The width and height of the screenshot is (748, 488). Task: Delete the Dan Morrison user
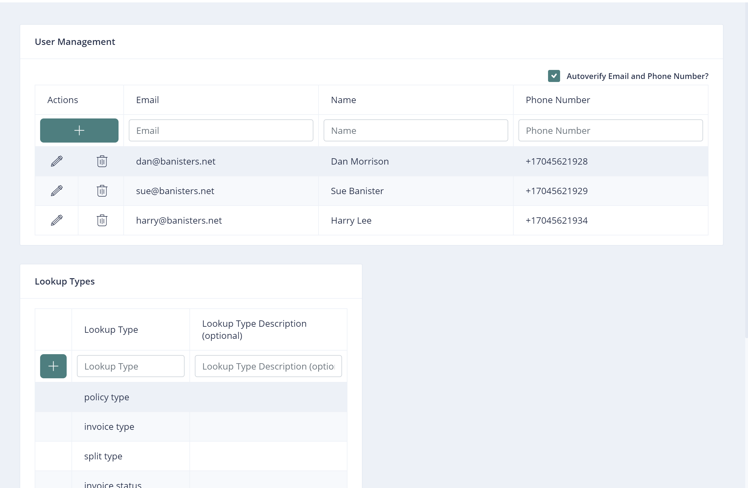click(102, 161)
